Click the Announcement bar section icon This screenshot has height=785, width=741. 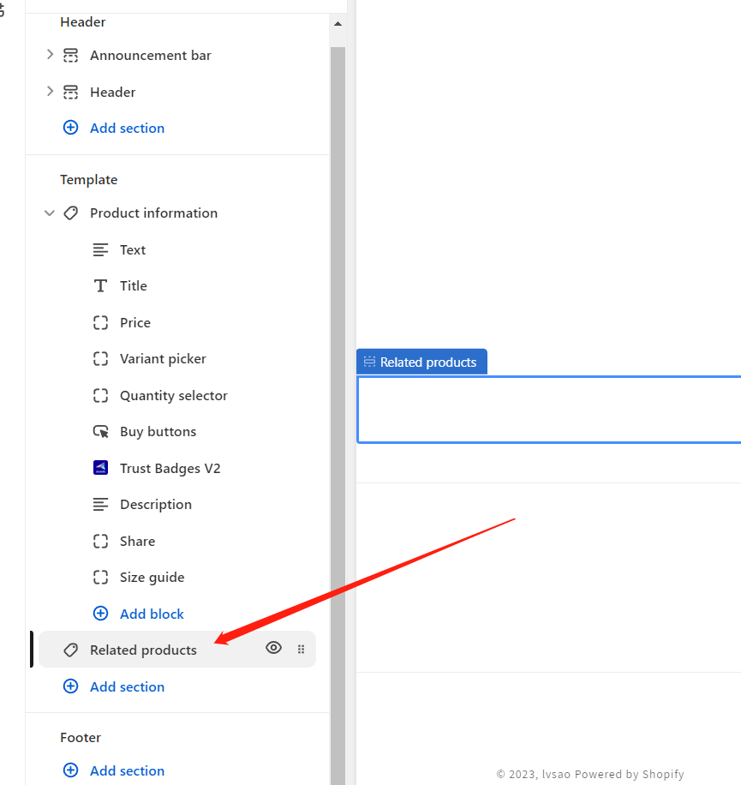point(70,55)
